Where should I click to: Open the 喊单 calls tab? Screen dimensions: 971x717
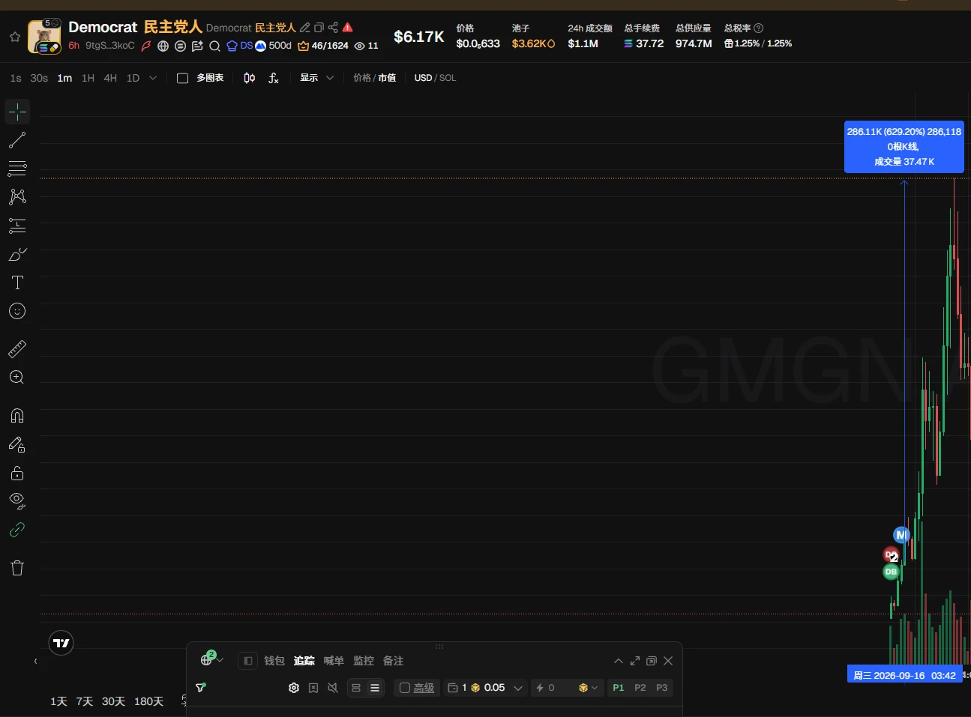pyautogui.click(x=334, y=661)
